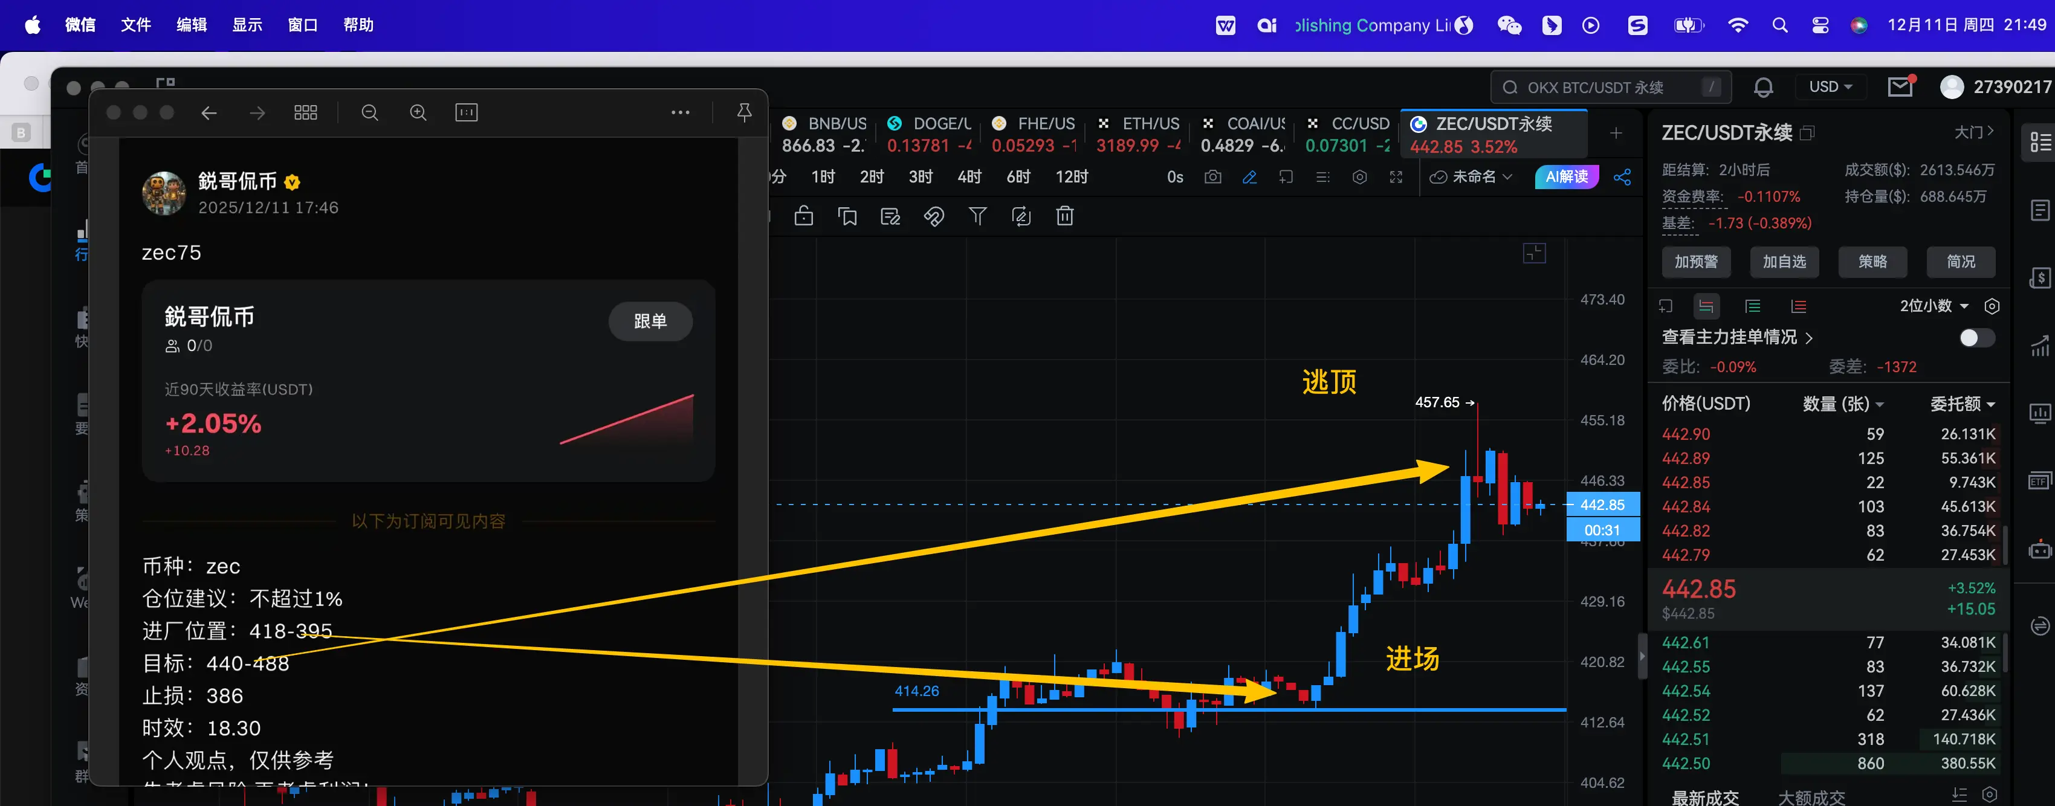Open the 未命名 layout dropdown
The image size is (2055, 806).
[x=1472, y=177]
